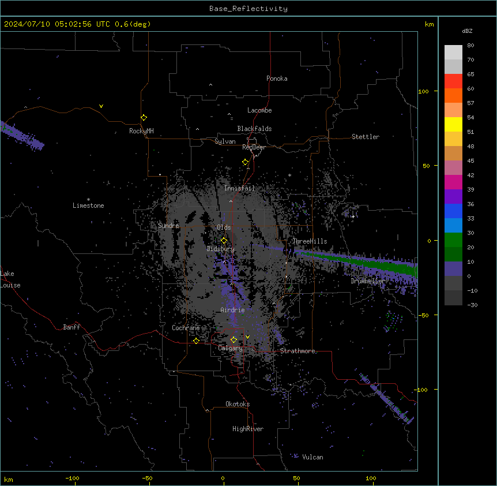Click the HighRiver label
Viewport: 497px width, 486px height.
click(x=248, y=429)
